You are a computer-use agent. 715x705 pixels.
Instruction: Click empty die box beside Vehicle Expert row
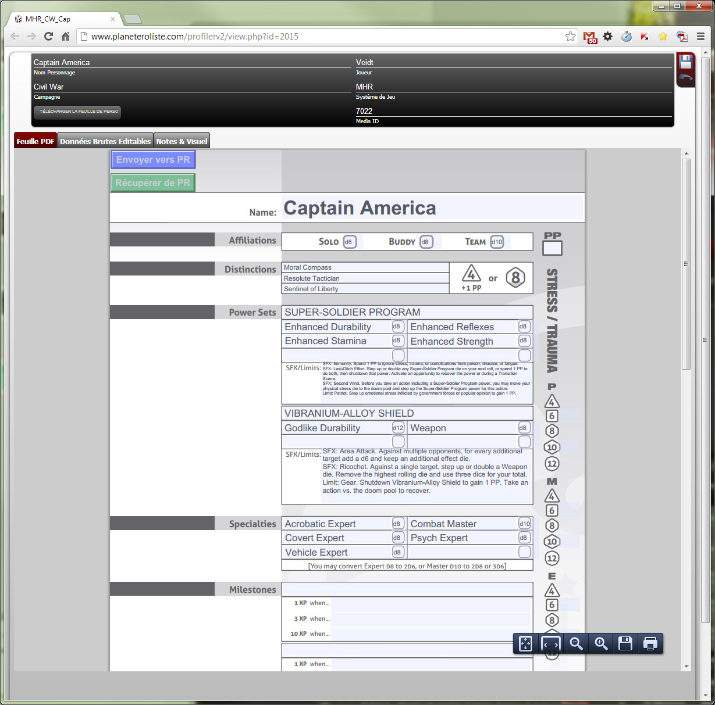pyautogui.click(x=525, y=552)
